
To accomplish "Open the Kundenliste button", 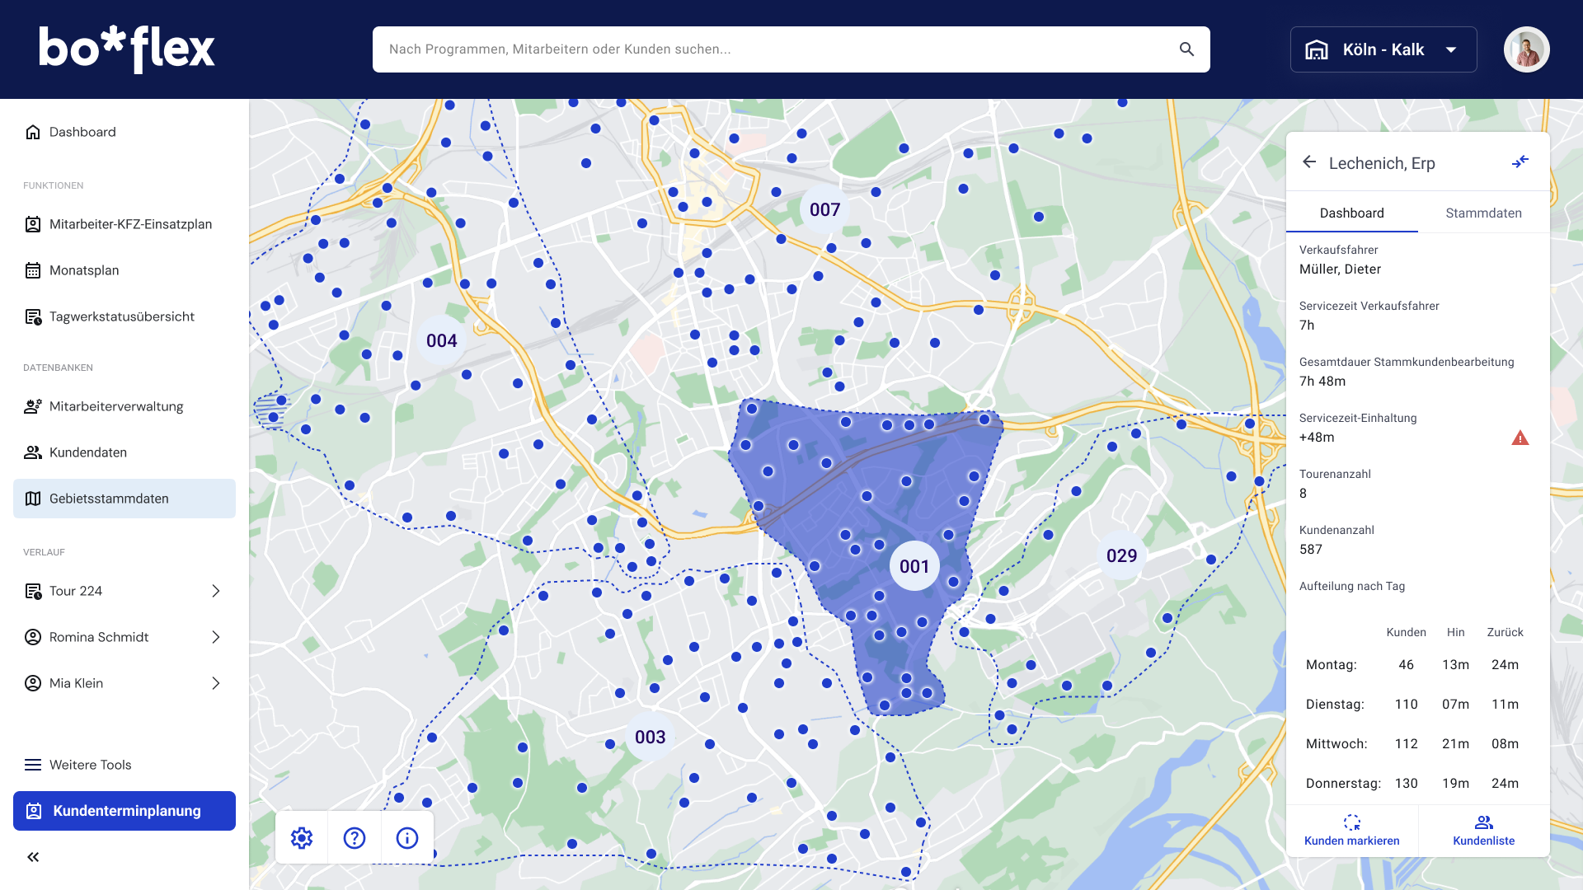I will pyautogui.click(x=1483, y=831).
